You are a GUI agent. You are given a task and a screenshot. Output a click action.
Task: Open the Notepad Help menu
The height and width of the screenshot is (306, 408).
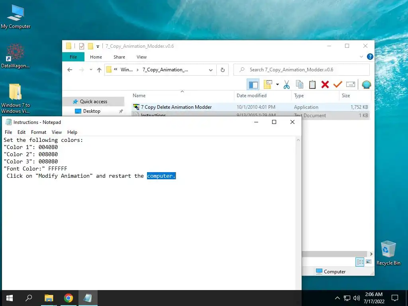tap(72, 132)
